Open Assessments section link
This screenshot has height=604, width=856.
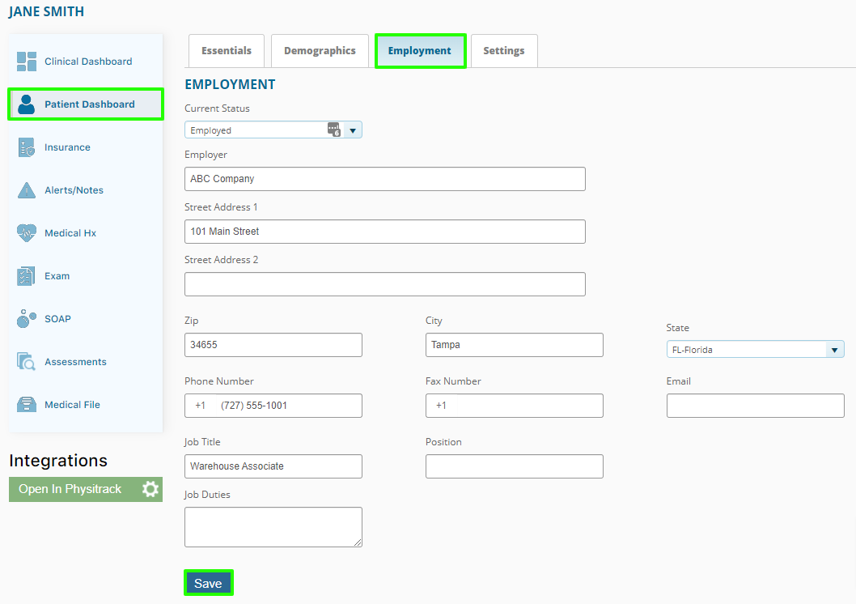(x=75, y=362)
